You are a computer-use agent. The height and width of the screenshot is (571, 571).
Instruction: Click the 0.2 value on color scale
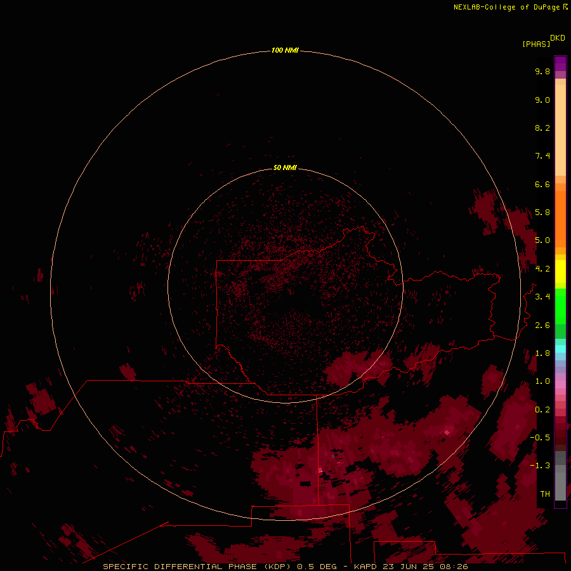pos(542,410)
